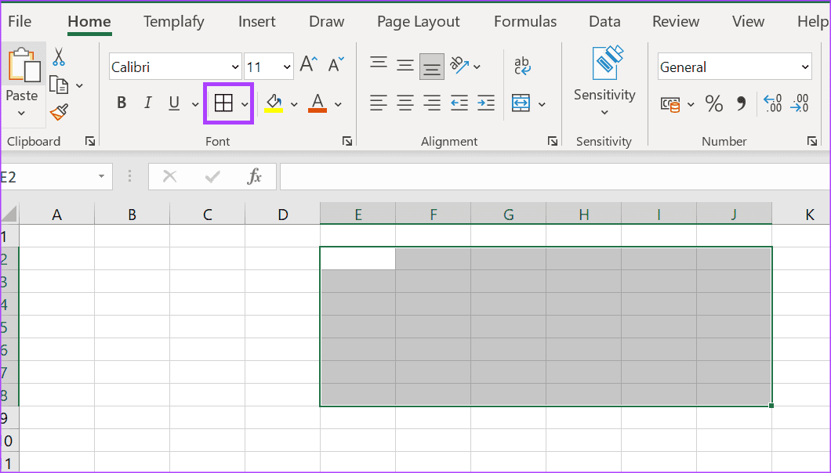
Task: Expand the accounting format dropdown arrow
Action: point(691,104)
